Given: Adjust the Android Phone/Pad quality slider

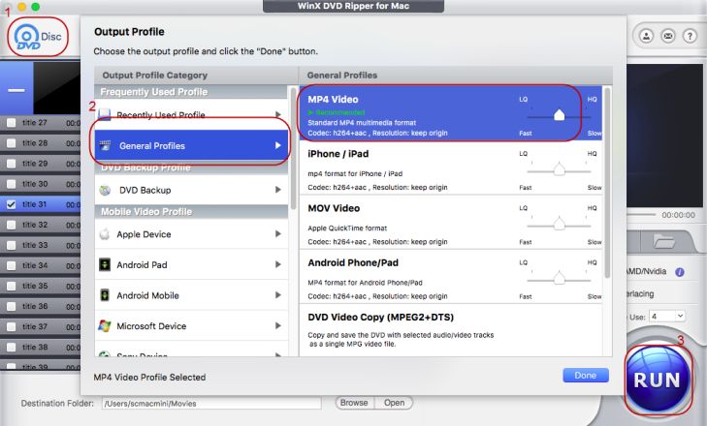Looking at the screenshot, I should [x=559, y=278].
